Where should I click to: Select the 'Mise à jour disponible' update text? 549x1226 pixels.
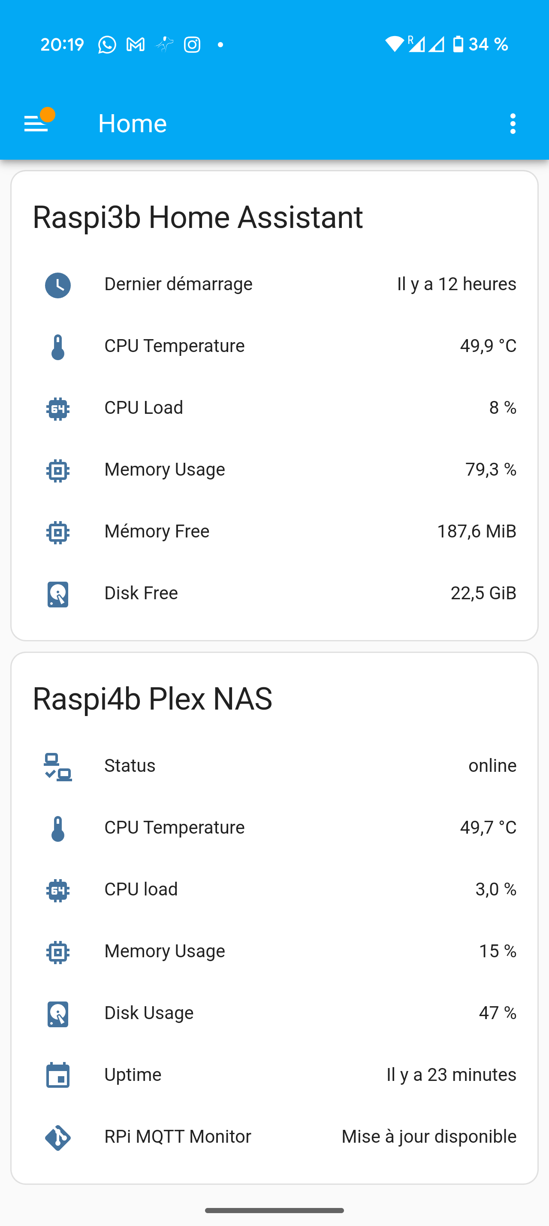pyautogui.click(x=429, y=1137)
